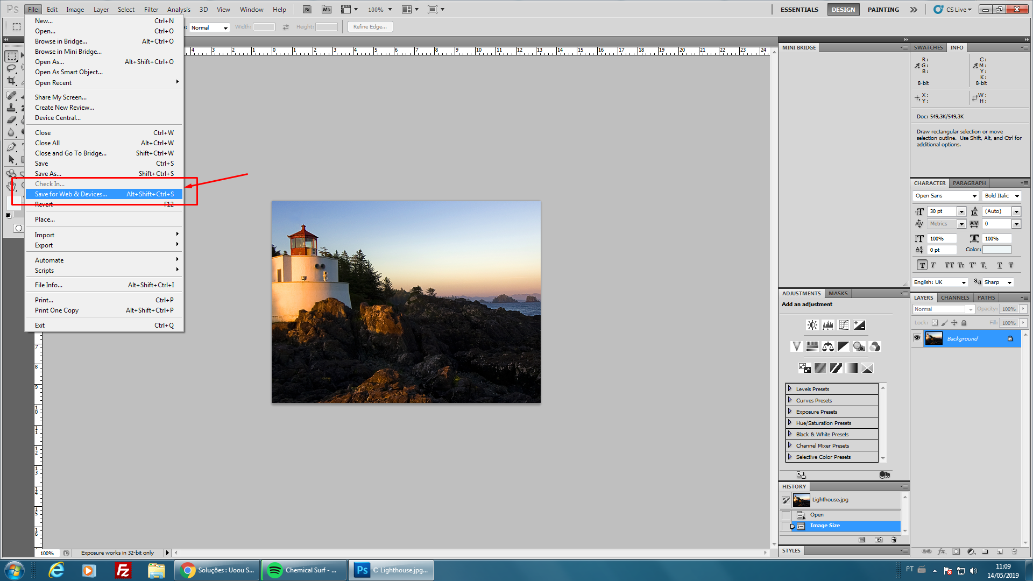Set history brush source on Open state
Viewport: 1033px width, 581px height.
786,515
